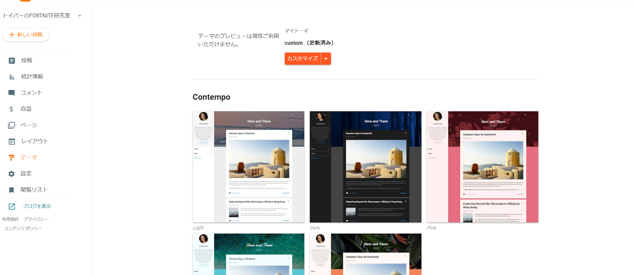Click the custom (更新済み) theme name
Viewport: 634px width, 275px height.
tap(309, 43)
